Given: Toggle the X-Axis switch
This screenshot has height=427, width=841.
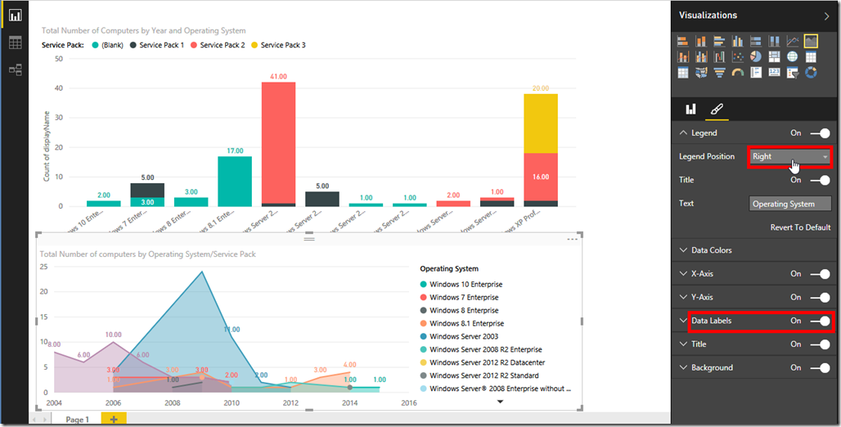Looking at the screenshot, I should coord(820,274).
